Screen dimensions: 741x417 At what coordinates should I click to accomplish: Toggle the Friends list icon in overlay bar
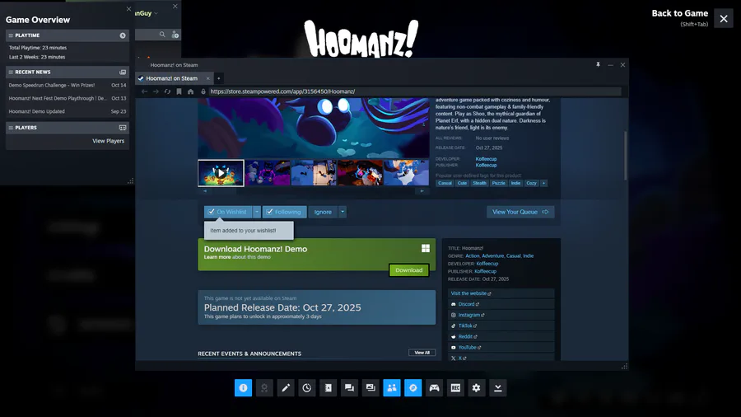coord(392,387)
